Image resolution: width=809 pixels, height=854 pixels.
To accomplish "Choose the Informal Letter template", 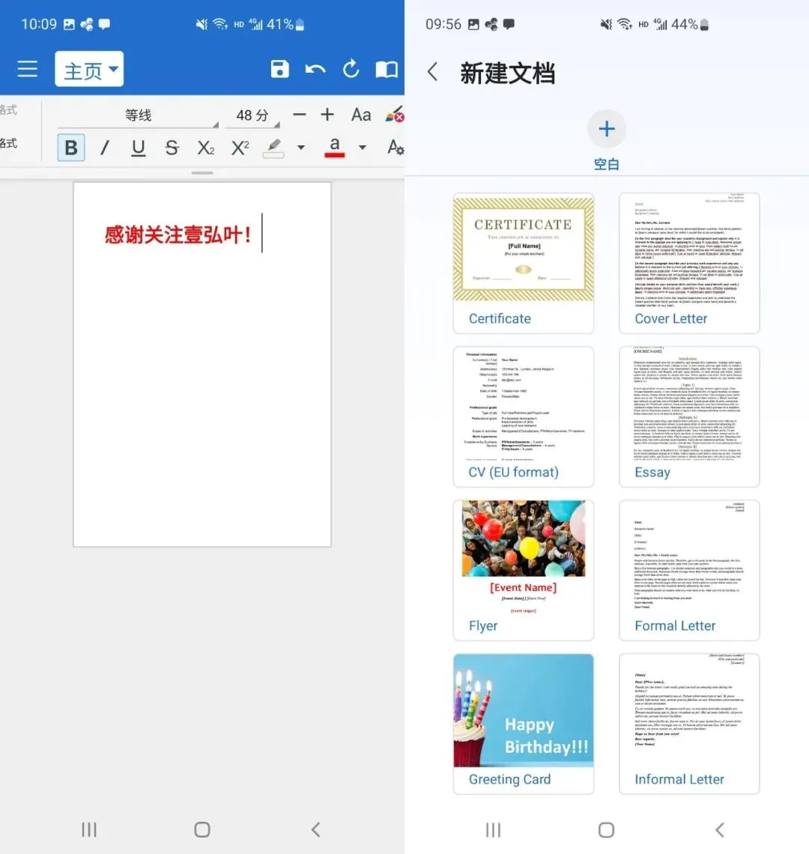I will pos(689,724).
